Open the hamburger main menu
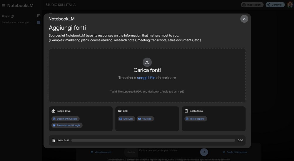The height and width of the screenshot is (161, 294). (x=4, y=5)
